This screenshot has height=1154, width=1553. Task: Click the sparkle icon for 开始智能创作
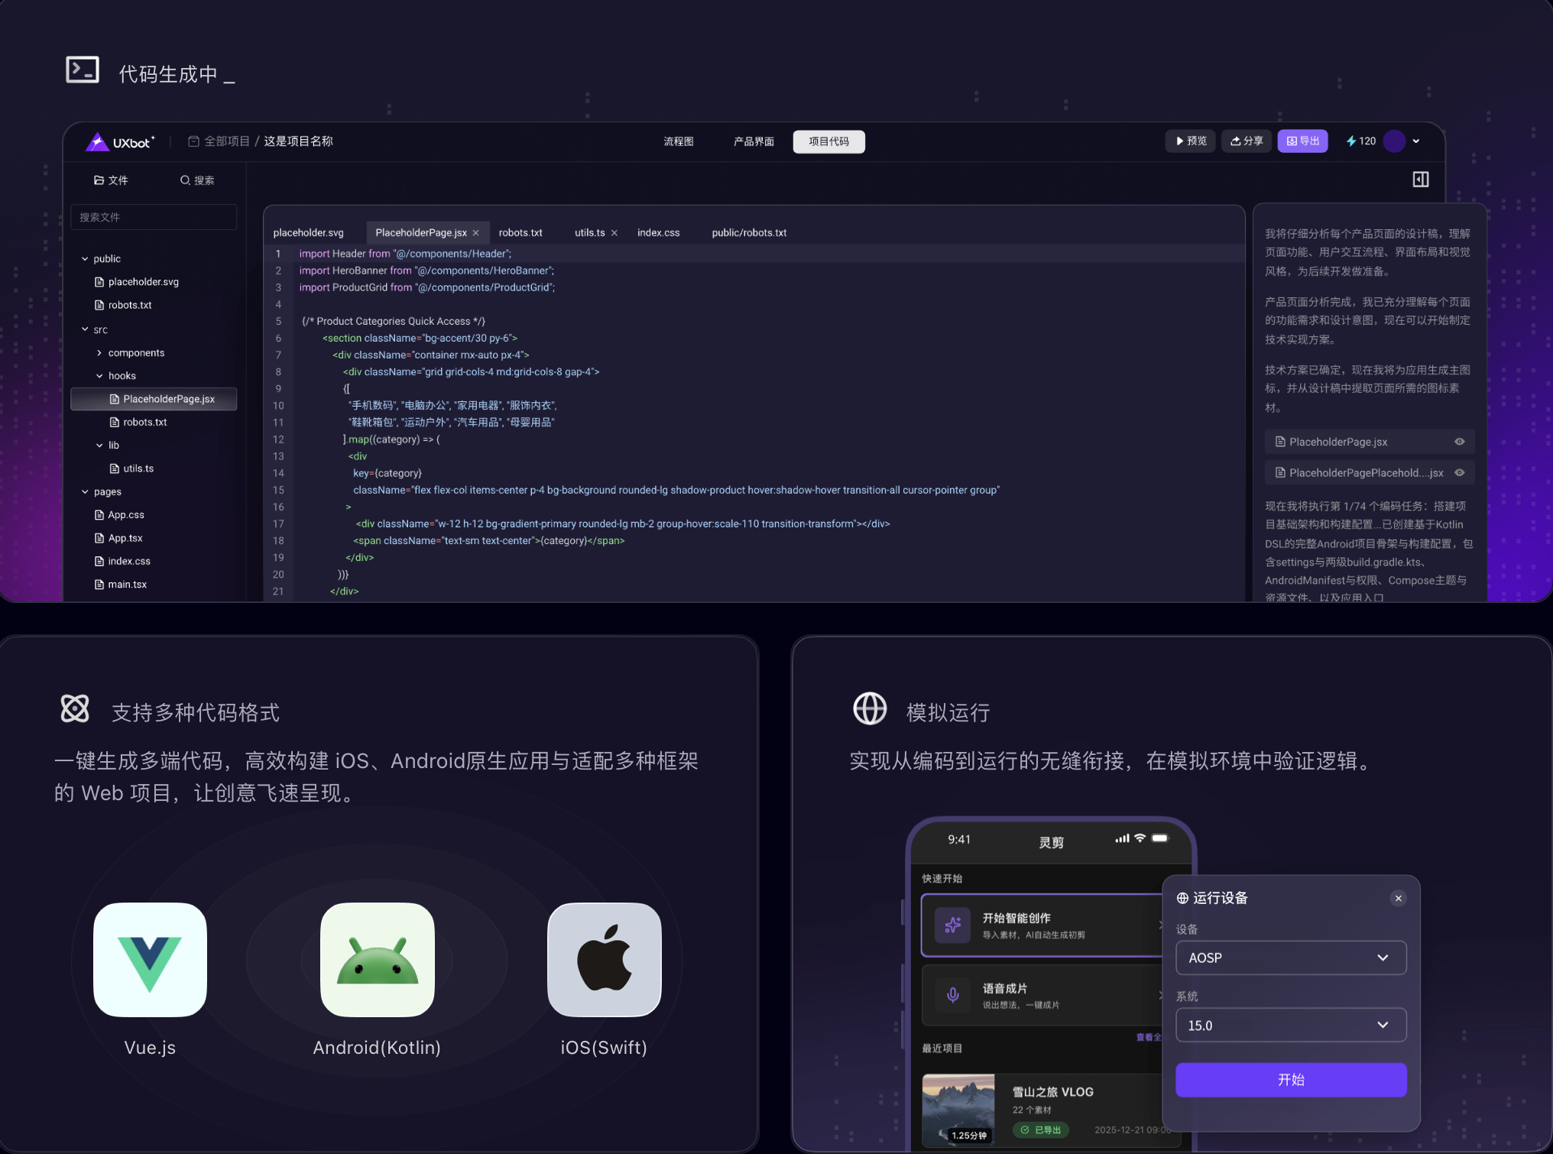point(952,925)
